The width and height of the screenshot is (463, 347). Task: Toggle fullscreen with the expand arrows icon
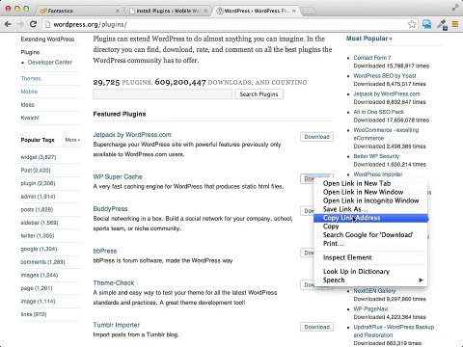coord(455,8)
